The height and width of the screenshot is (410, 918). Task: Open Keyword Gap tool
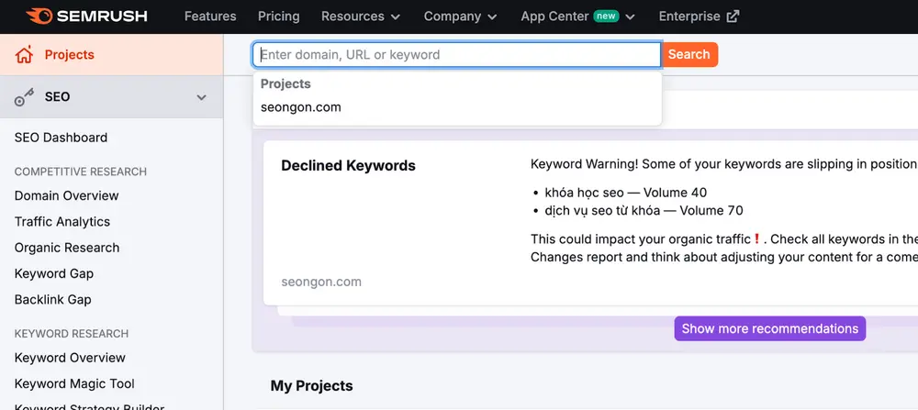[54, 273]
